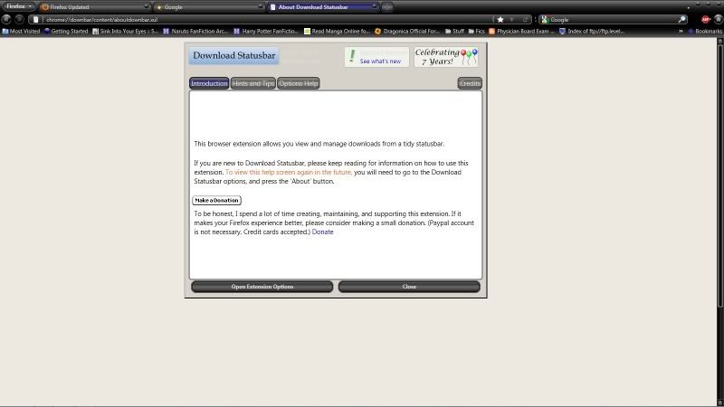The image size is (724, 407).
Task: Open the Index of ftp bookmark
Action: pyautogui.click(x=592, y=31)
